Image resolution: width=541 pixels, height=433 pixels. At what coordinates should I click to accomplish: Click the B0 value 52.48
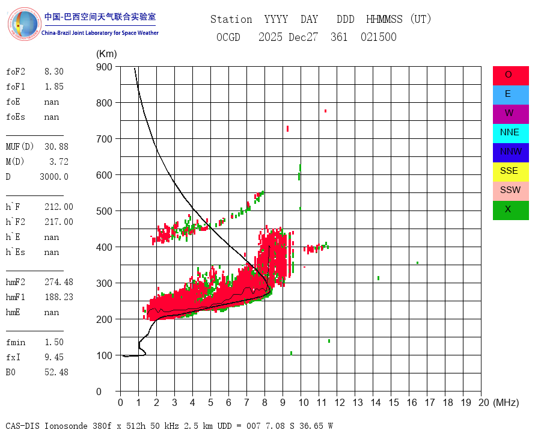tap(57, 372)
